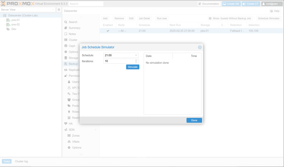Image resolution: width=284 pixels, height=167 pixels.
Task: Click the gear icon beside Server View
Action: tap(59, 9)
